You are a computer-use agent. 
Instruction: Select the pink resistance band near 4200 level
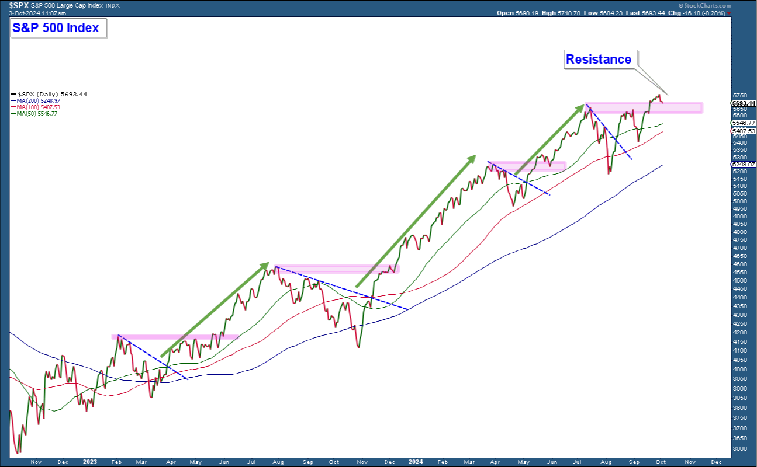click(x=174, y=337)
